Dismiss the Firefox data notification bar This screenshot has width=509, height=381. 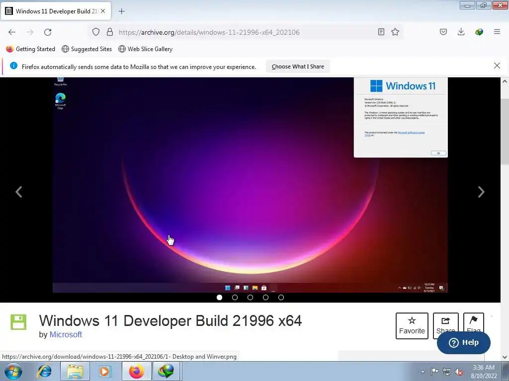[x=497, y=66]
